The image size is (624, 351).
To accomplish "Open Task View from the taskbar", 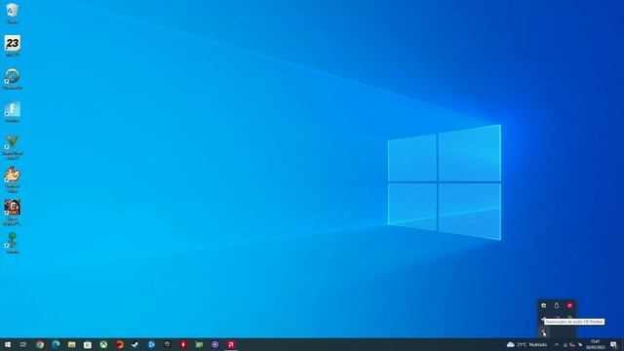I will [x=23, y=344].
